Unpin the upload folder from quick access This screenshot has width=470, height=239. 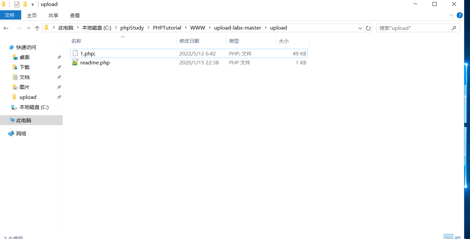pos(59,97)
